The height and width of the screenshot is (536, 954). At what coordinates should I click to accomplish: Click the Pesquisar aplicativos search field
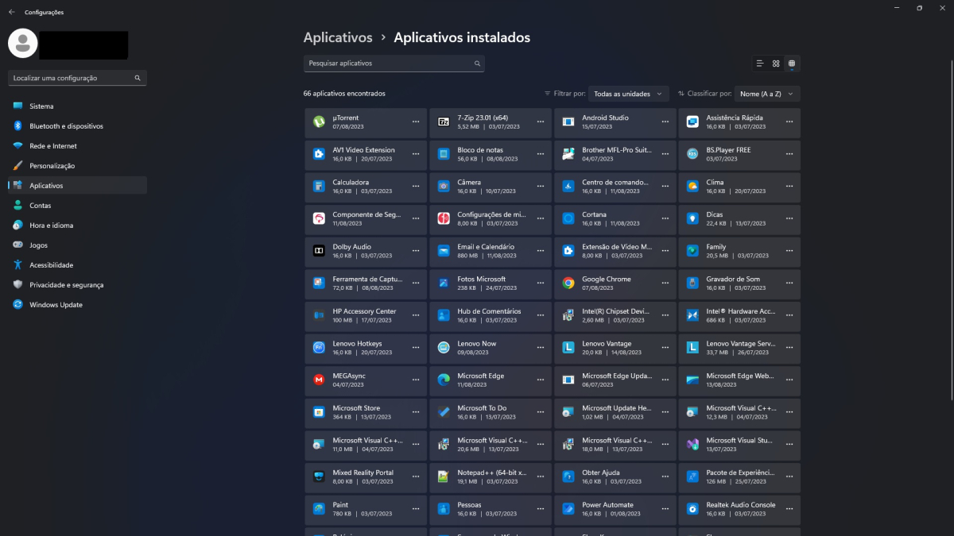point(394,64)
